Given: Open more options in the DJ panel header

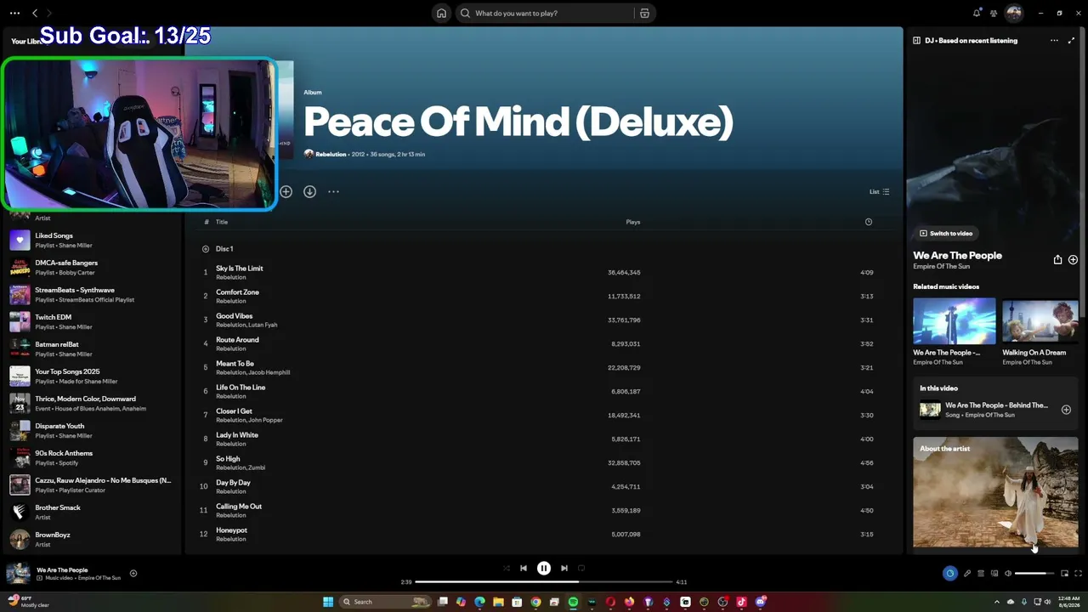Looking at the screenshot, I should tap(1054, 41).
